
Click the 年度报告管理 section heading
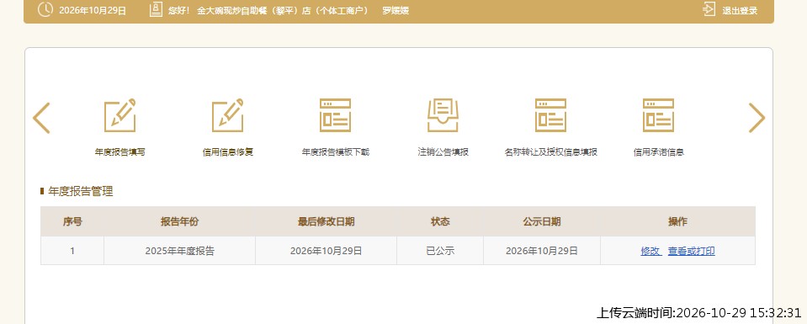coord(80,192)
